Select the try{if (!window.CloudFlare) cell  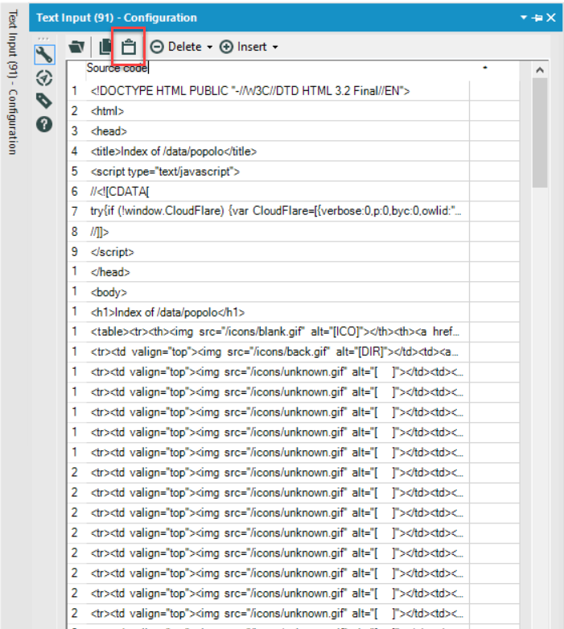278,211
